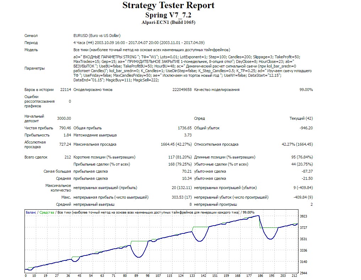Viewport: 361px width, 280px height.
Task: Select the 'EURUSD (Euro vs US Dollar)' symbol value
Action: click(97, 36)
